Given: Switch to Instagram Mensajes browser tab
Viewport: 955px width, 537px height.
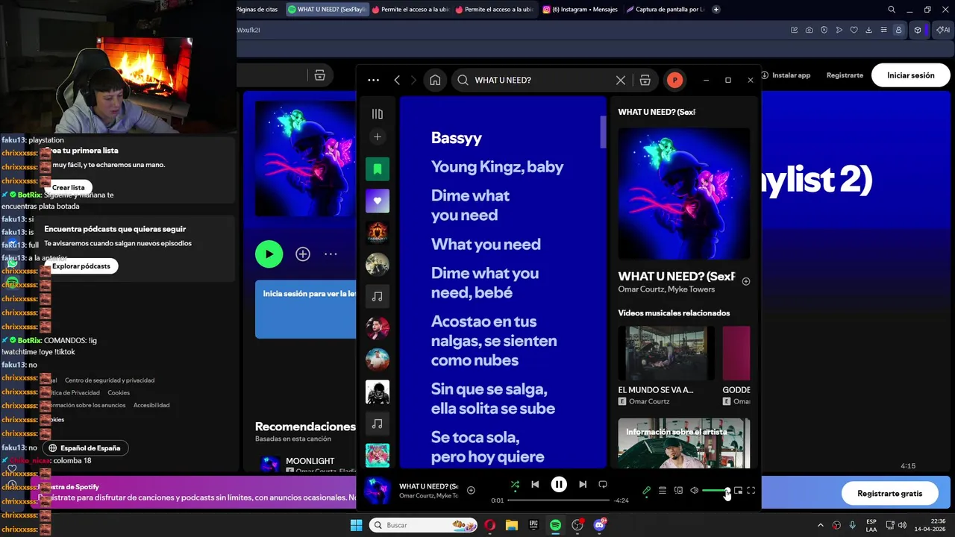Looking at the screenshot, I should (x=580, y=10).
